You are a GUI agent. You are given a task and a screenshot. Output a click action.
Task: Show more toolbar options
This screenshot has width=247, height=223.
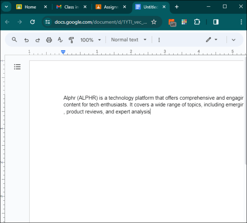(x=159, y=40)
